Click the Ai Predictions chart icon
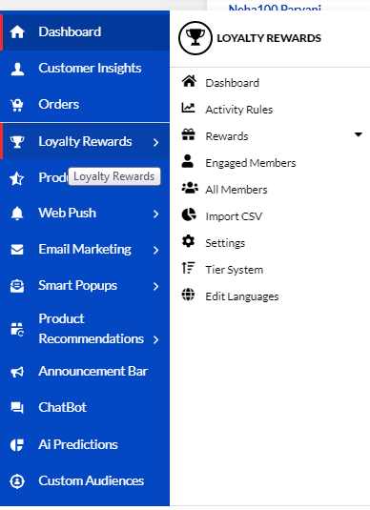 tap(17, 445)
